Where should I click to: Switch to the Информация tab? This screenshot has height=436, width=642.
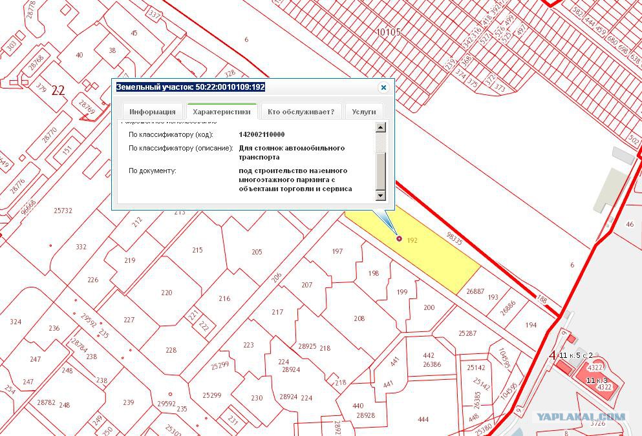click(153, 112)
